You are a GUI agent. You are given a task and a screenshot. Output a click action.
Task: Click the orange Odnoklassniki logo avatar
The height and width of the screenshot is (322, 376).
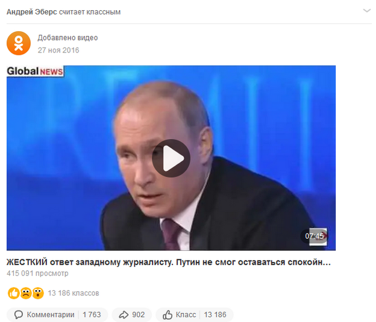point(19,43)
